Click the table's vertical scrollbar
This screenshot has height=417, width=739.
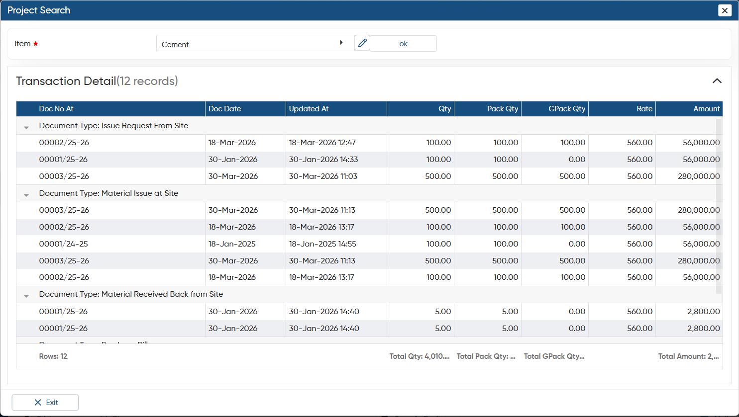click(719, 206)
